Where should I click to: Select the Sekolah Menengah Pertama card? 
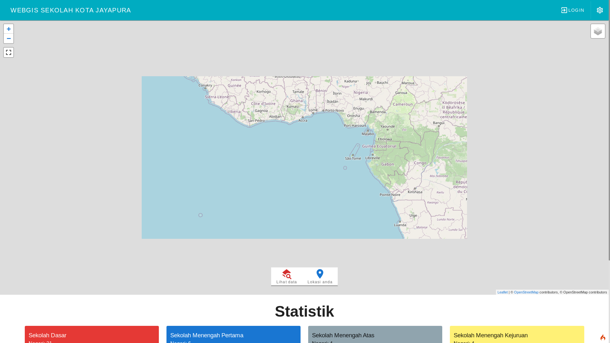coord(234,334)
